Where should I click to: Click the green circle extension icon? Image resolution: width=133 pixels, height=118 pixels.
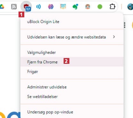[x=100, y=7]
